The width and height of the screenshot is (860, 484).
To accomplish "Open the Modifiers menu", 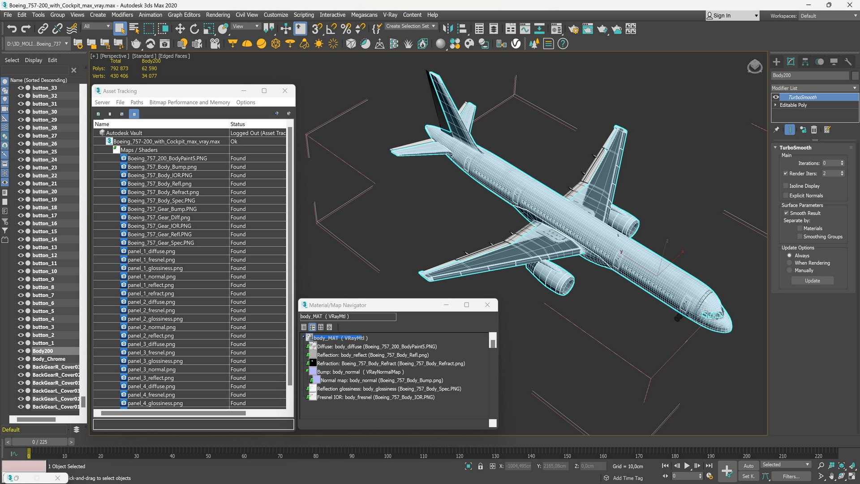I will (x=122, y=15).
